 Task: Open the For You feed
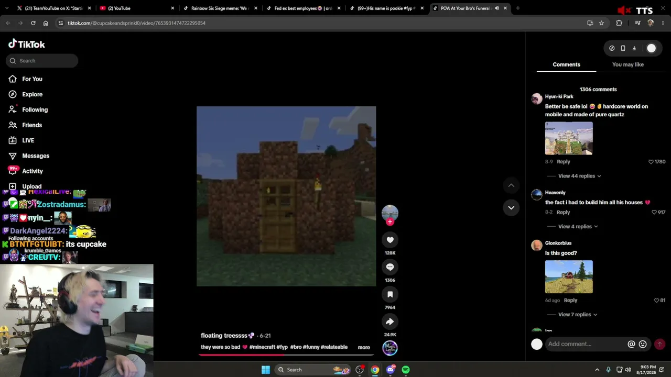pyautogui.click(x=32, y=79)
